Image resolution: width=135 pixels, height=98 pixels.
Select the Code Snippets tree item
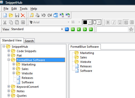pyautogui.click(x=26, y=51)
